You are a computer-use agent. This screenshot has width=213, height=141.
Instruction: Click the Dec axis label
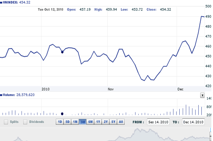pos(180,89)
